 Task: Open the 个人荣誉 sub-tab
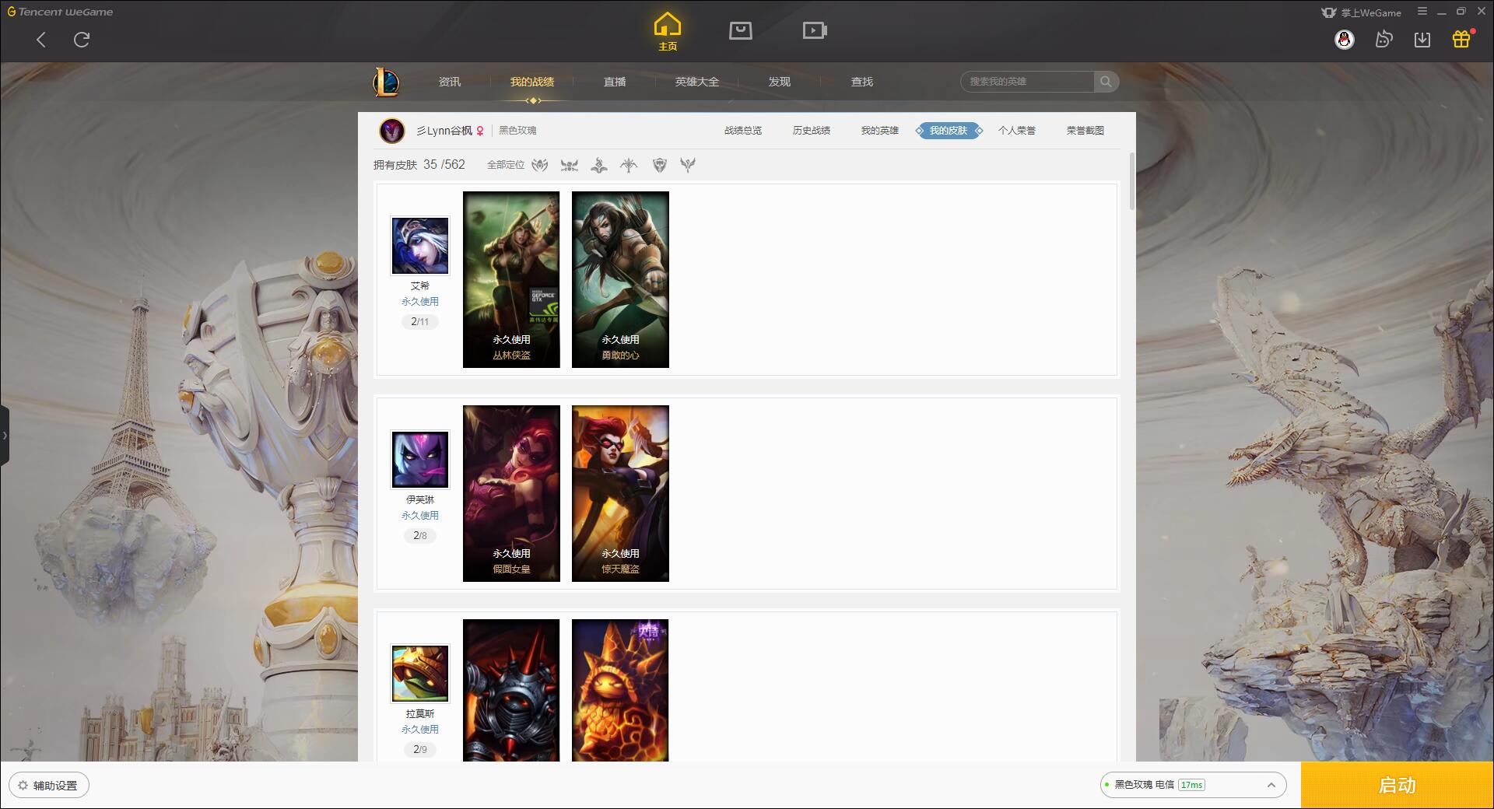(x=1017, y=131)
